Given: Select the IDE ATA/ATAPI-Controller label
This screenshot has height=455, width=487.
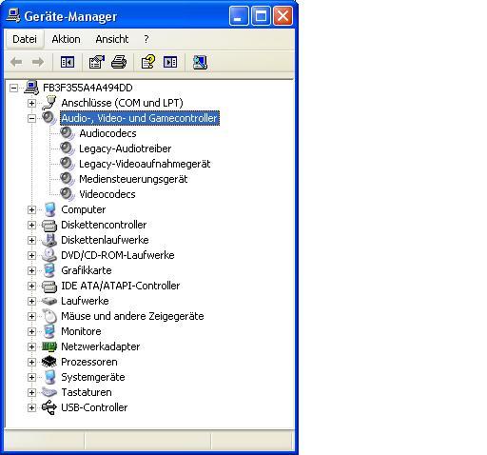Looking at the screenshot, I should click(x=121, y=286).
